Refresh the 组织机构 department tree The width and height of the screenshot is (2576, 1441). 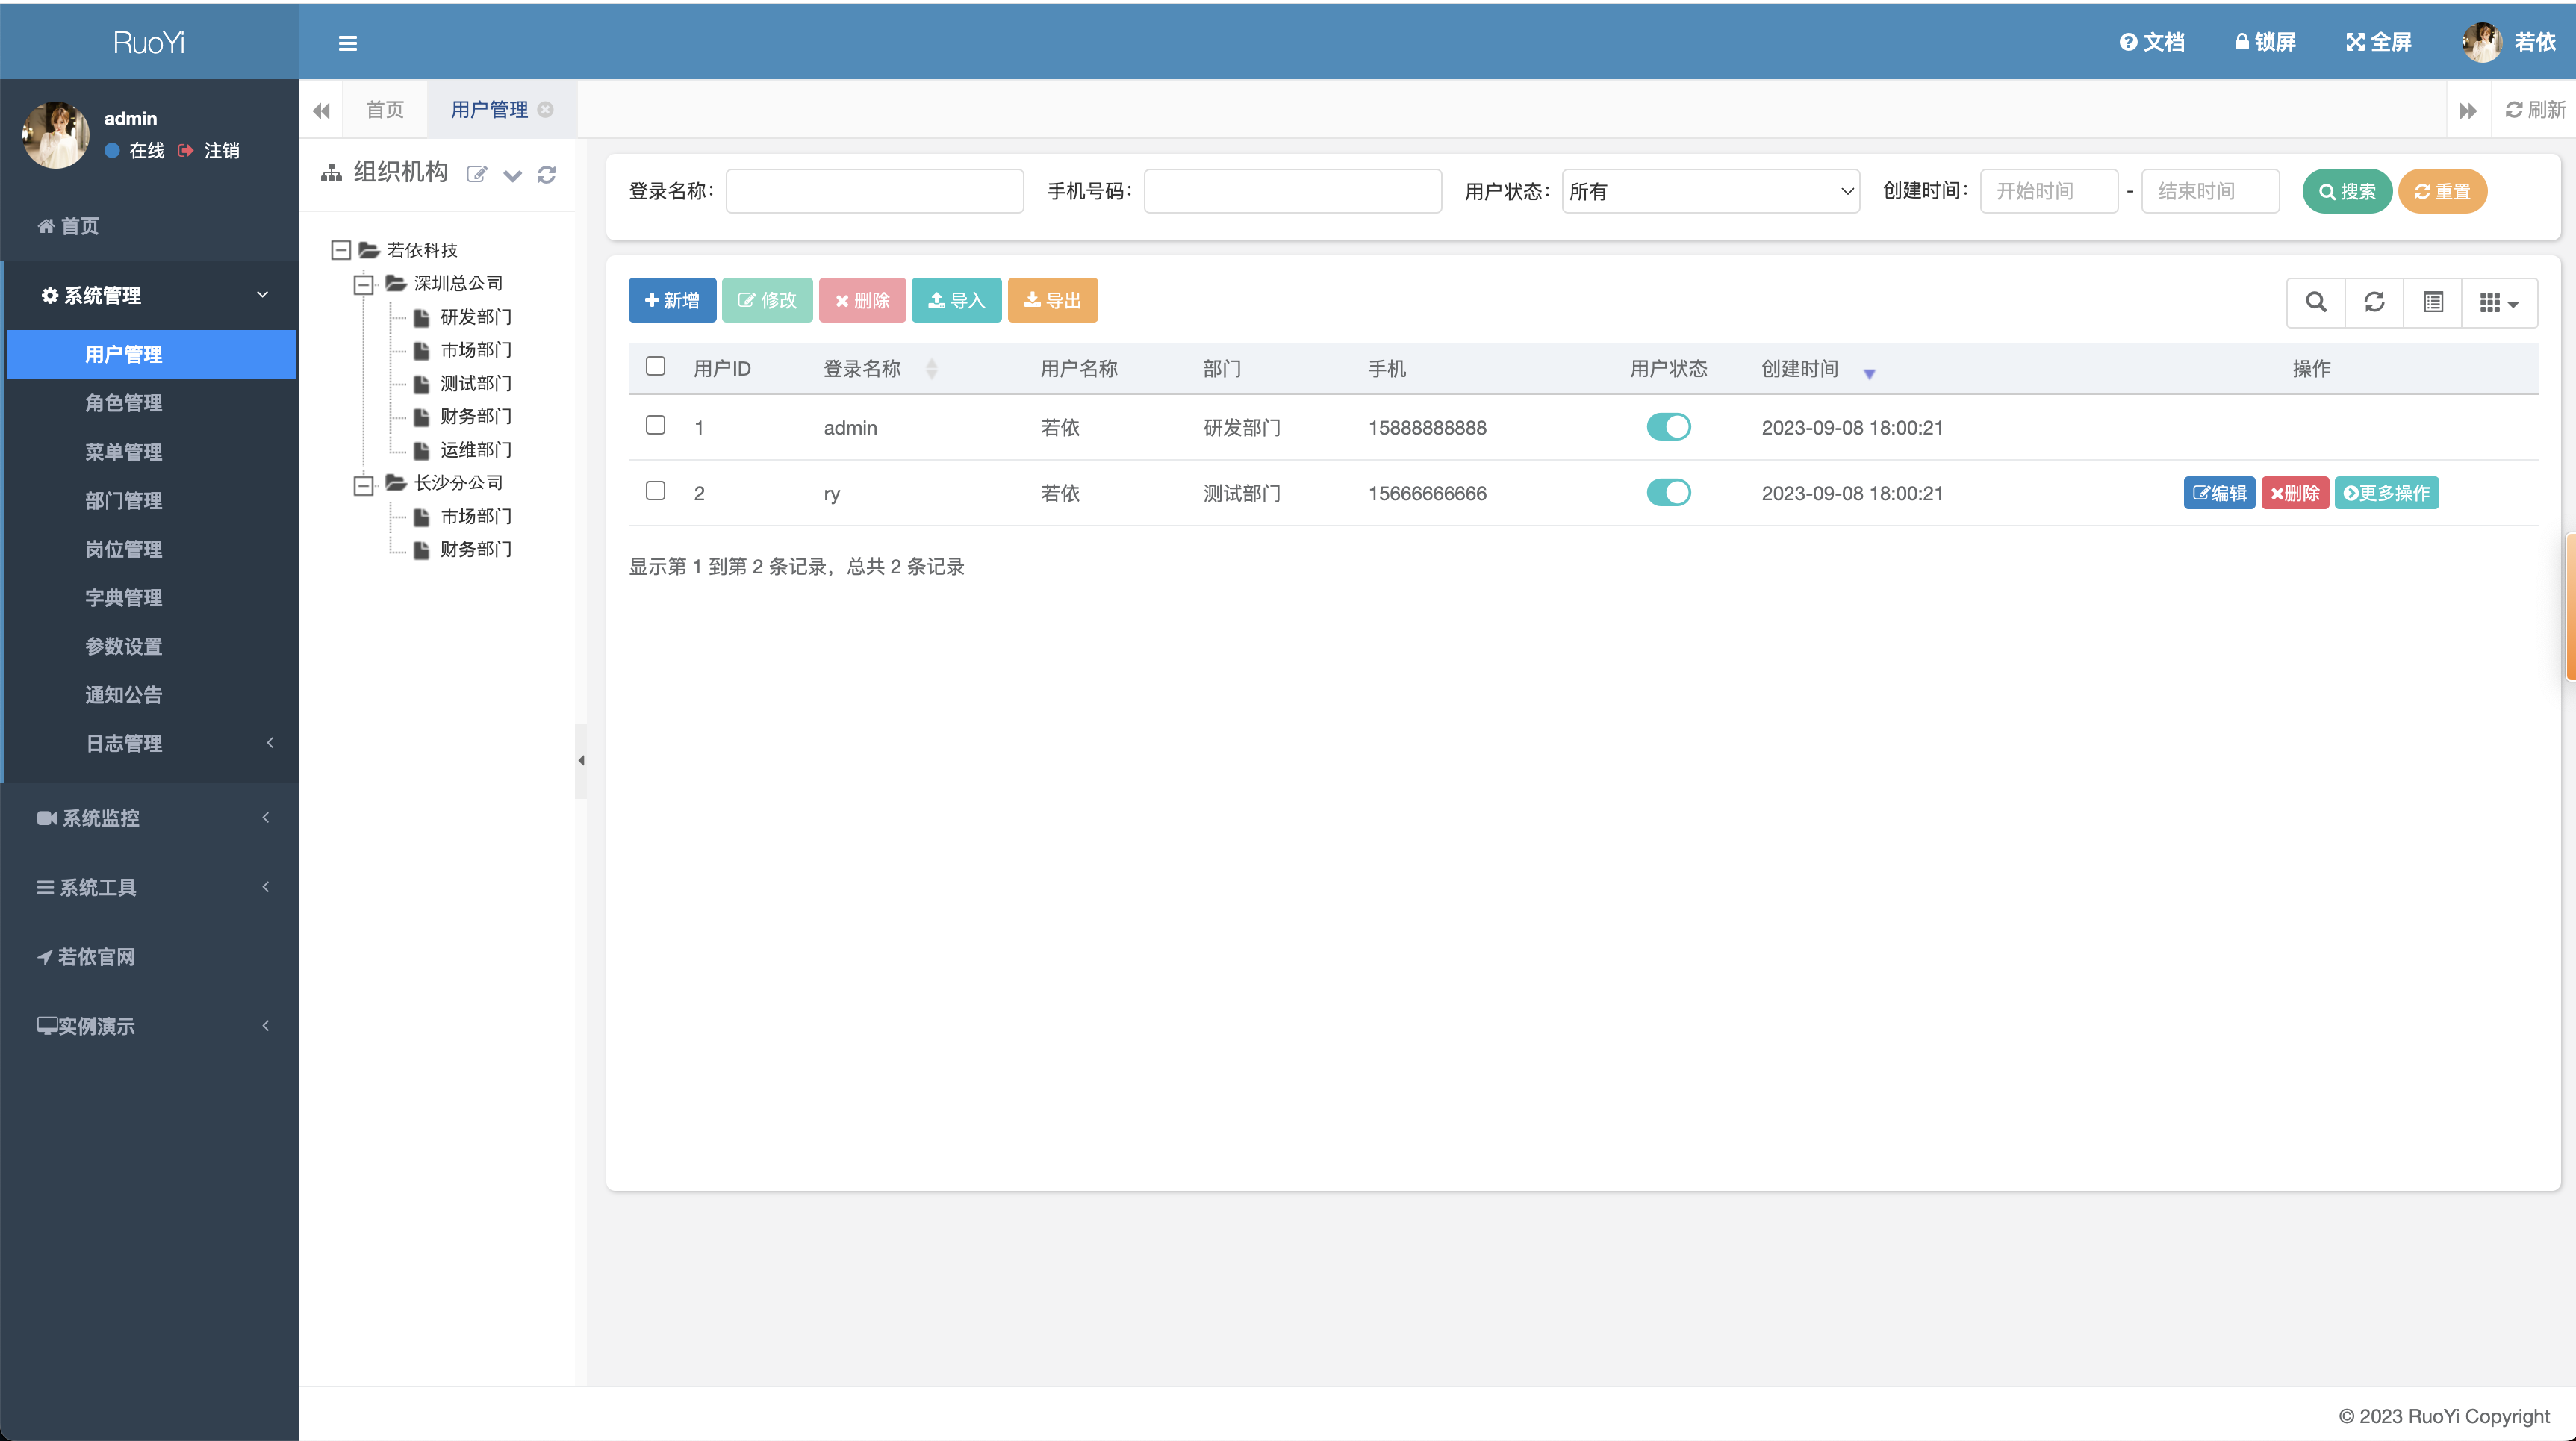click(546, 175)
